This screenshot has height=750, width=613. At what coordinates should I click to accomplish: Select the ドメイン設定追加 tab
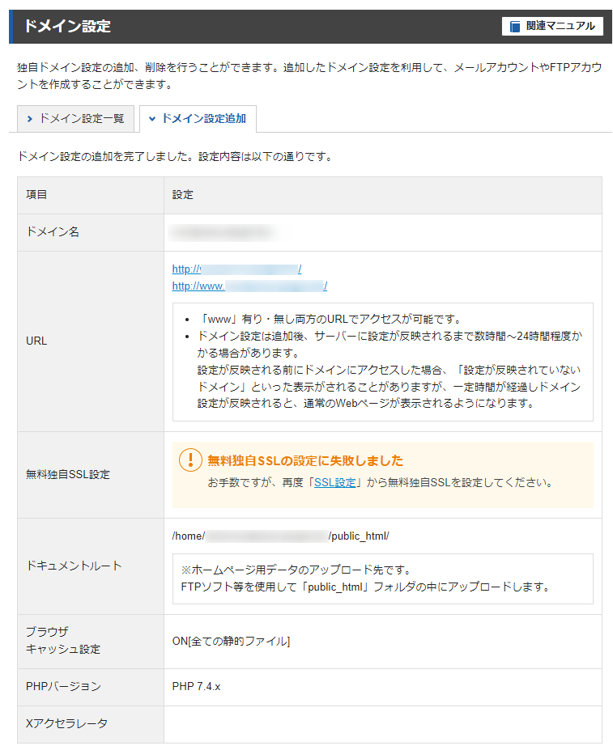pos(198,119)
